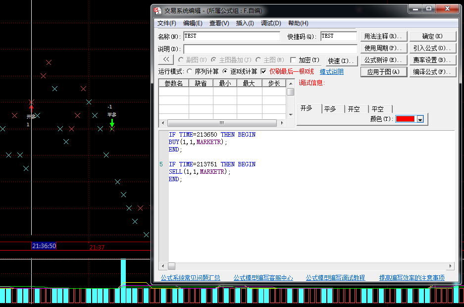Click the 参数名 column header
This screenshot has height=307, width=464.
(x=174, y=83)
